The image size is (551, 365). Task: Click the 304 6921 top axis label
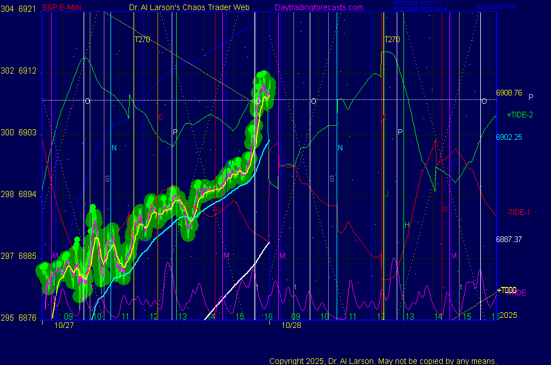tap(20, 9)
